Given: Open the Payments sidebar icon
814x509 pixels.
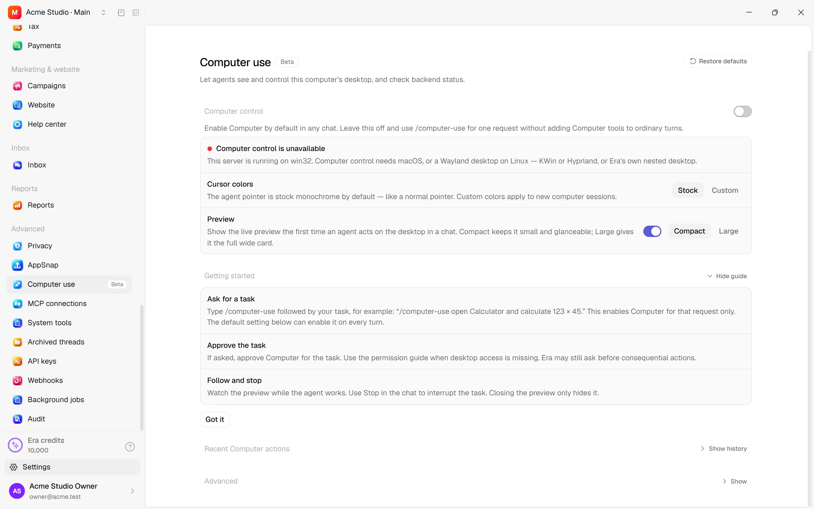Looking at the screenshot, I should (x=18, y=46).
